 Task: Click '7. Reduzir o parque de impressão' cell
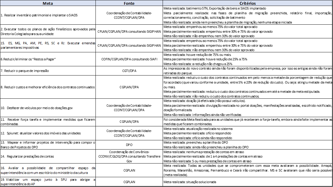(x=48, y=71)
